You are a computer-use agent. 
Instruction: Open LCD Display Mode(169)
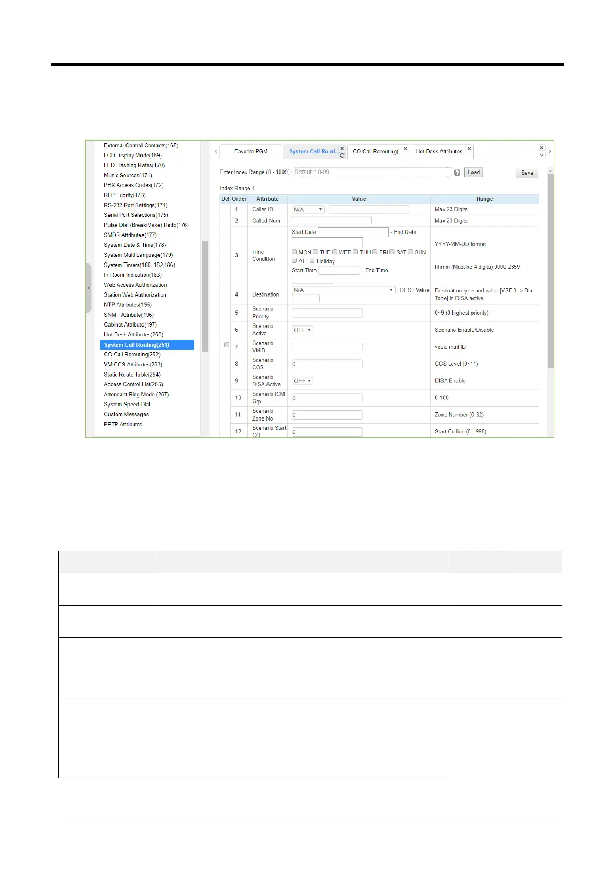(x=133, y=155)
